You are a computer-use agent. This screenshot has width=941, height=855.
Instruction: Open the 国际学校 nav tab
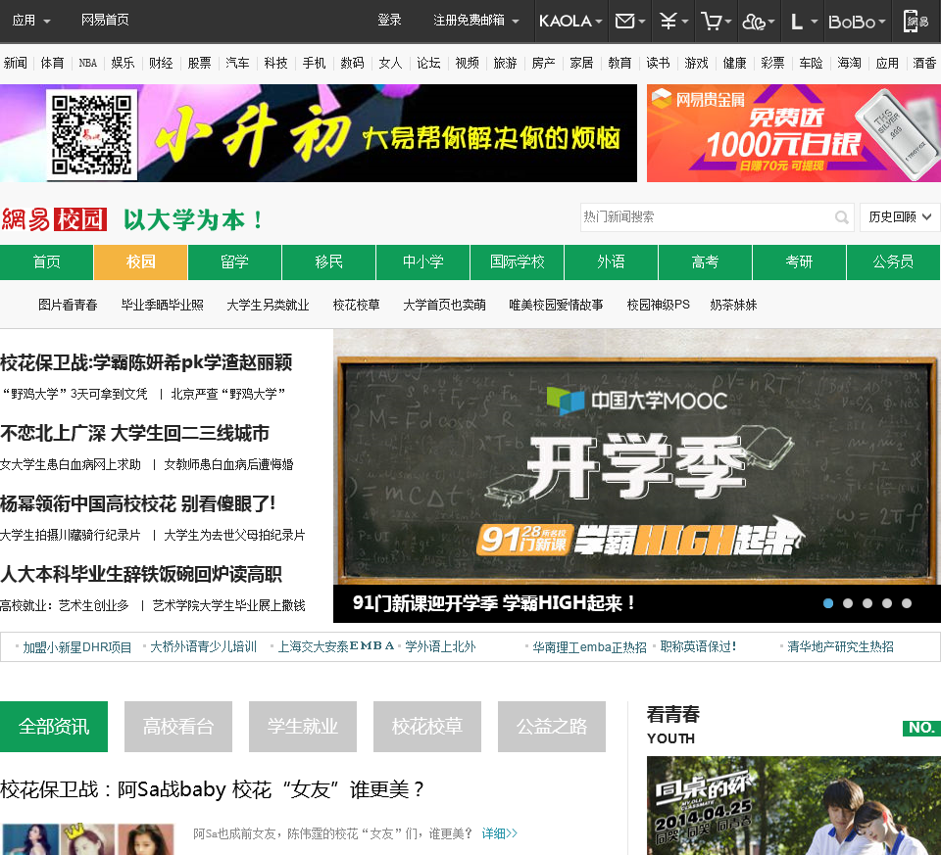tap(518, 262)
